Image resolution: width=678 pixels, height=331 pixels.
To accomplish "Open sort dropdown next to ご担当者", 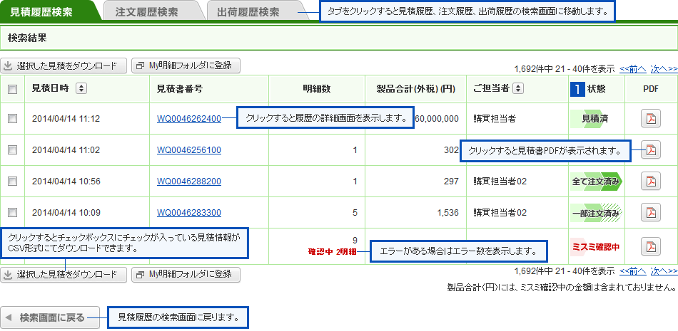I will 517,89.
